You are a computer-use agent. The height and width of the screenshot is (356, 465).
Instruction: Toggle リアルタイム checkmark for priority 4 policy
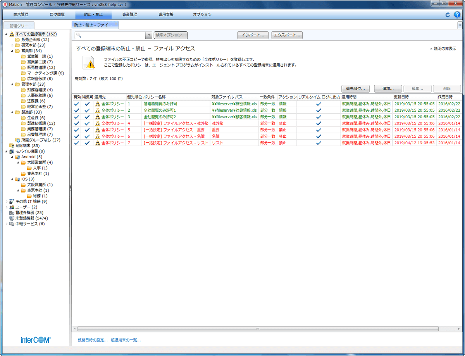(x=319, y=123)
